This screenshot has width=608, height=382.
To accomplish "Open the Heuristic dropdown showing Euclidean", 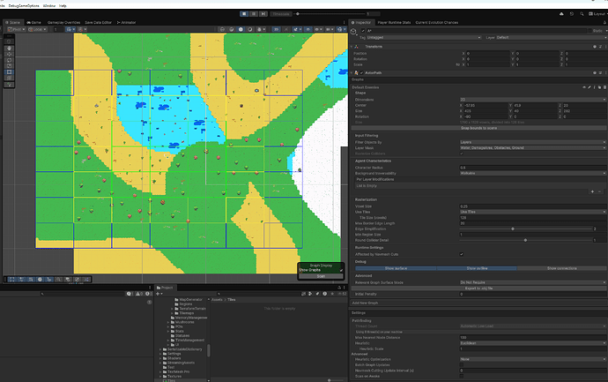I will 531,343.
